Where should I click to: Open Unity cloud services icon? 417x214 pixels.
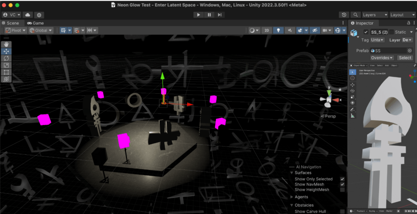(27, 15)
